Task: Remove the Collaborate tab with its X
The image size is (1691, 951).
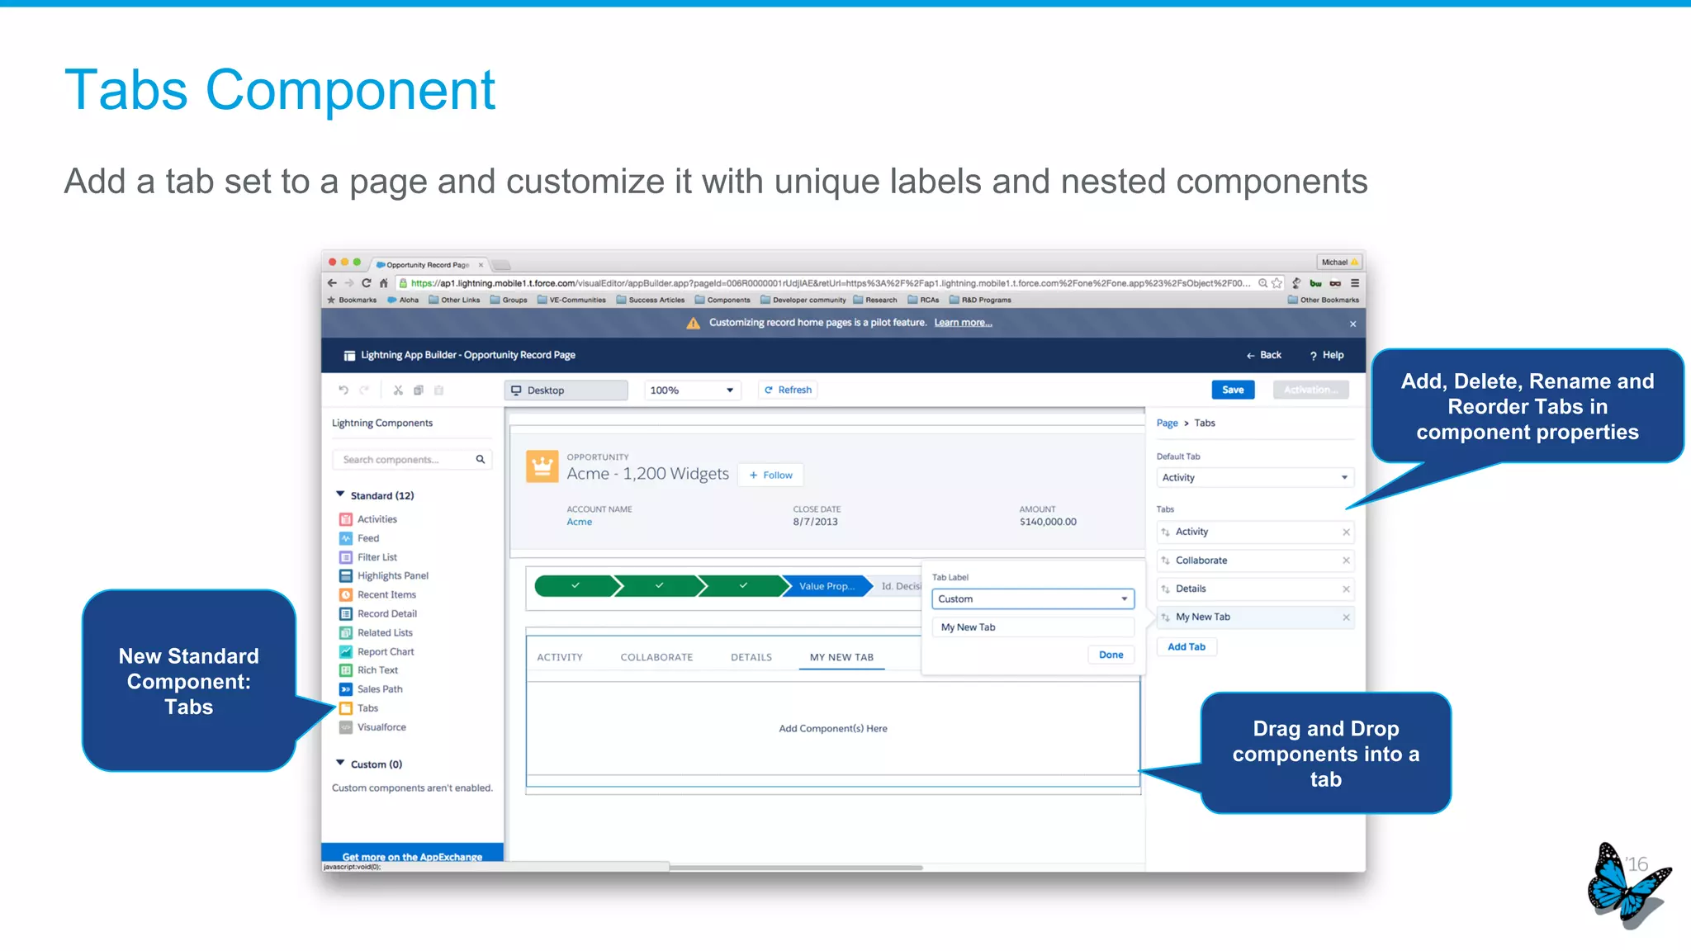Action: point(1346,561)
